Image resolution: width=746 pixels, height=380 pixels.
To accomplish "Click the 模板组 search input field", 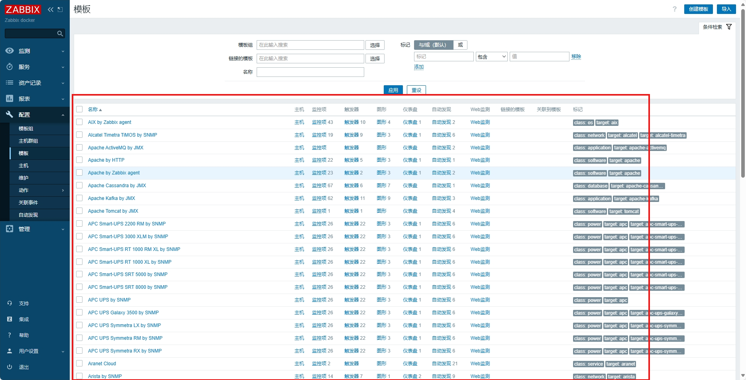I will 310,45.
